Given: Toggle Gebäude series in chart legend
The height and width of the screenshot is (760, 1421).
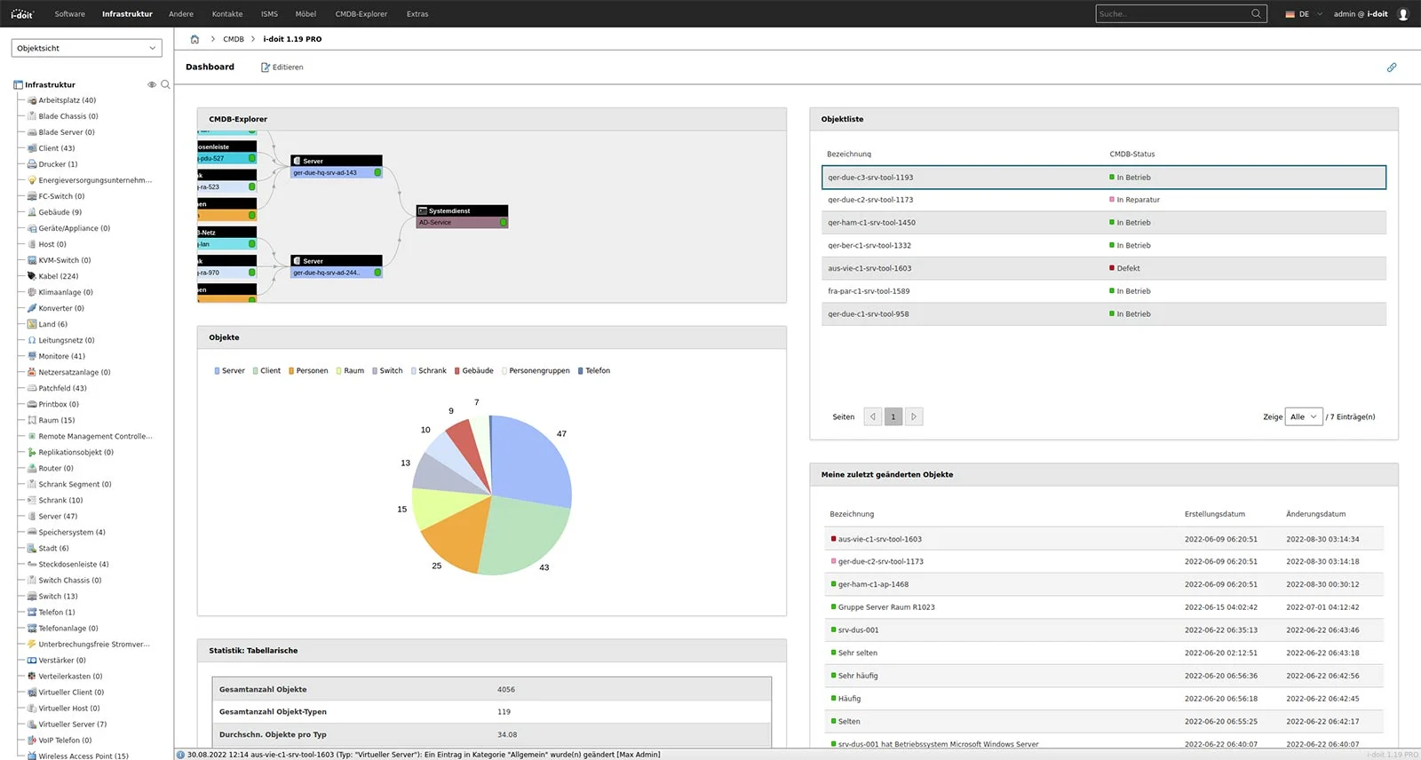Looking at the screenshot, I should click(x=473, y=371).
